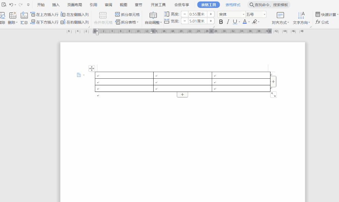
Task: Click the 合并单元格 button
Action: (103, 18)
